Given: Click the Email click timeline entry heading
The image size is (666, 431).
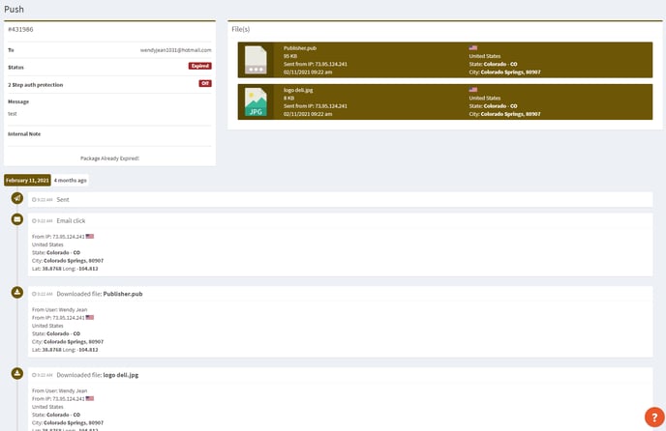Looking at the screenshot, I should coord(71,220).
